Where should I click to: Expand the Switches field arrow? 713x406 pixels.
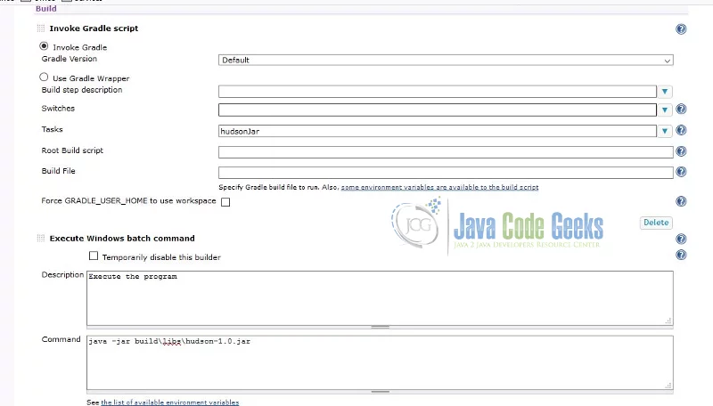coord(665,110)
